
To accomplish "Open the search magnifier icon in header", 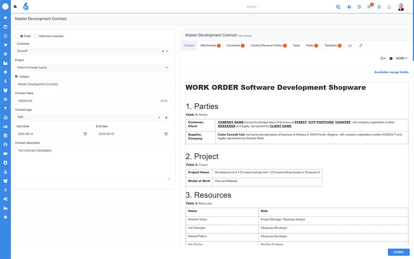I will point(338,7).
